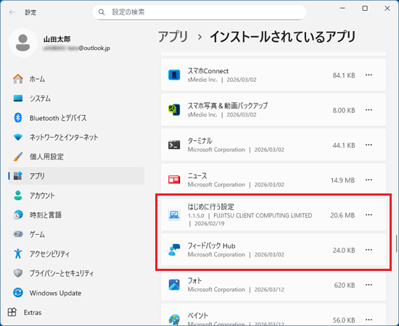Open more options for スマホConnect
The width and height of the screenshot is (399, 326).
pyautogui.click(x=369, y=75)
